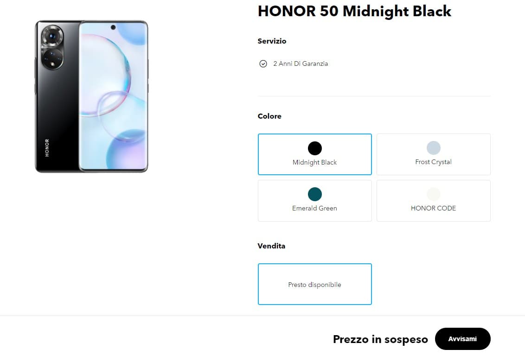Click the HONOR 50 Midnight Black title
This screenshot has width=525, height=356.
coord(354,12)
